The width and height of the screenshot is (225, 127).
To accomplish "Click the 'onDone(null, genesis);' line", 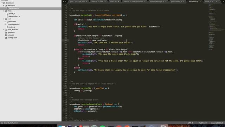I will (85, 111).
